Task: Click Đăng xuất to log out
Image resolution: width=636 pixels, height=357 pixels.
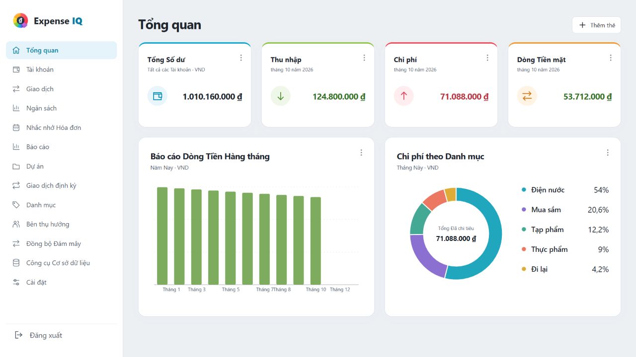Action: click(x=62, y=335)
